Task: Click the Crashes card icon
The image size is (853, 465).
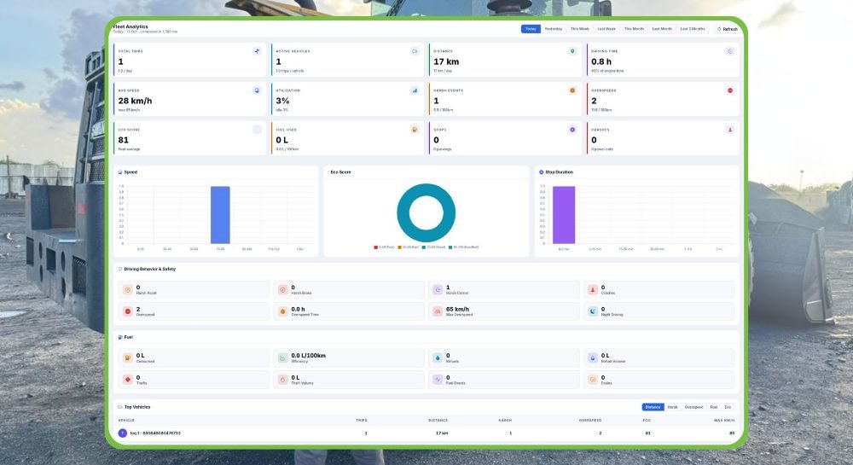Action: 730,130
